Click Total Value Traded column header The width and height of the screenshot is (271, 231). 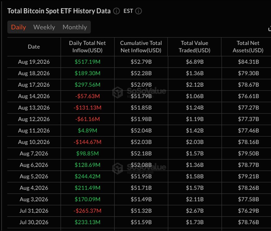(x=194, y=47)
